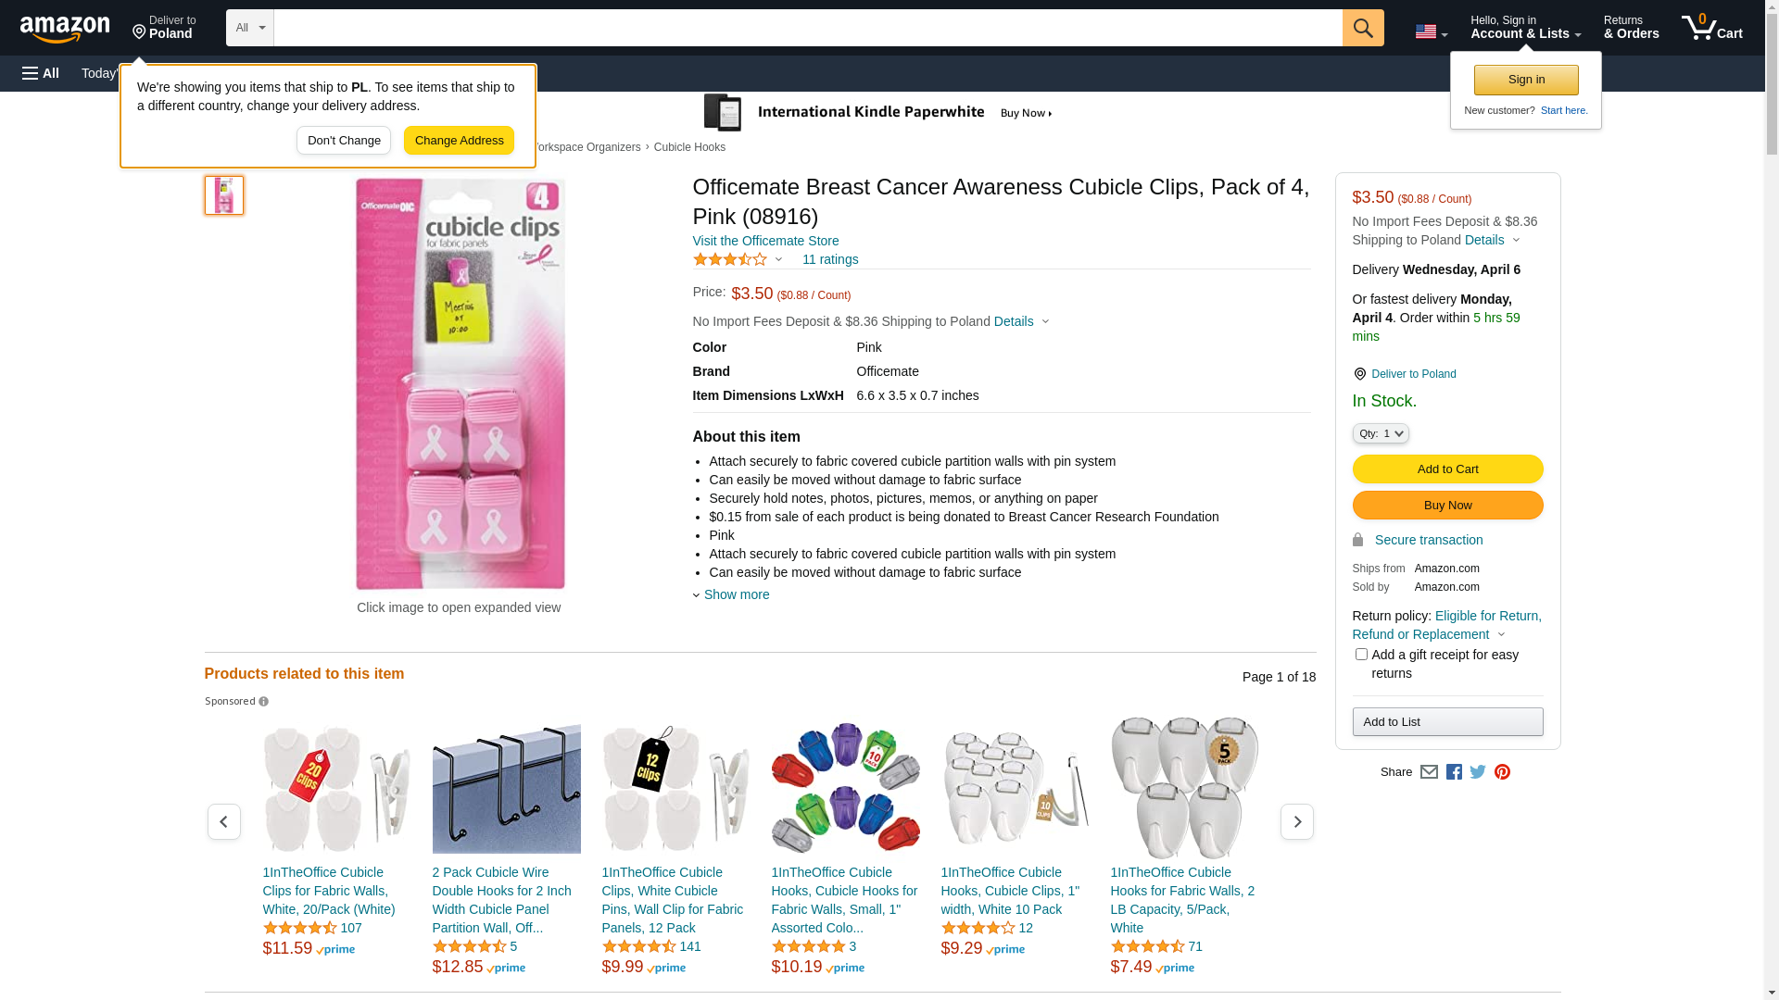1779x1000 pixels.
Task: Expand Show more item details
Action: 736,594
